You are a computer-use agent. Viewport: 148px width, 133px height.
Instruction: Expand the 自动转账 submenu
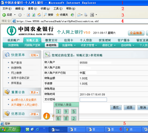tap(128, 45)
